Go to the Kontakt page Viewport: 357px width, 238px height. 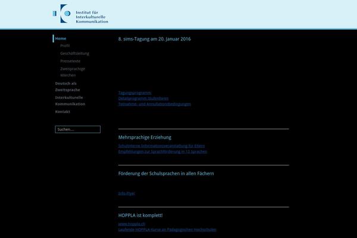coord(62,112)
